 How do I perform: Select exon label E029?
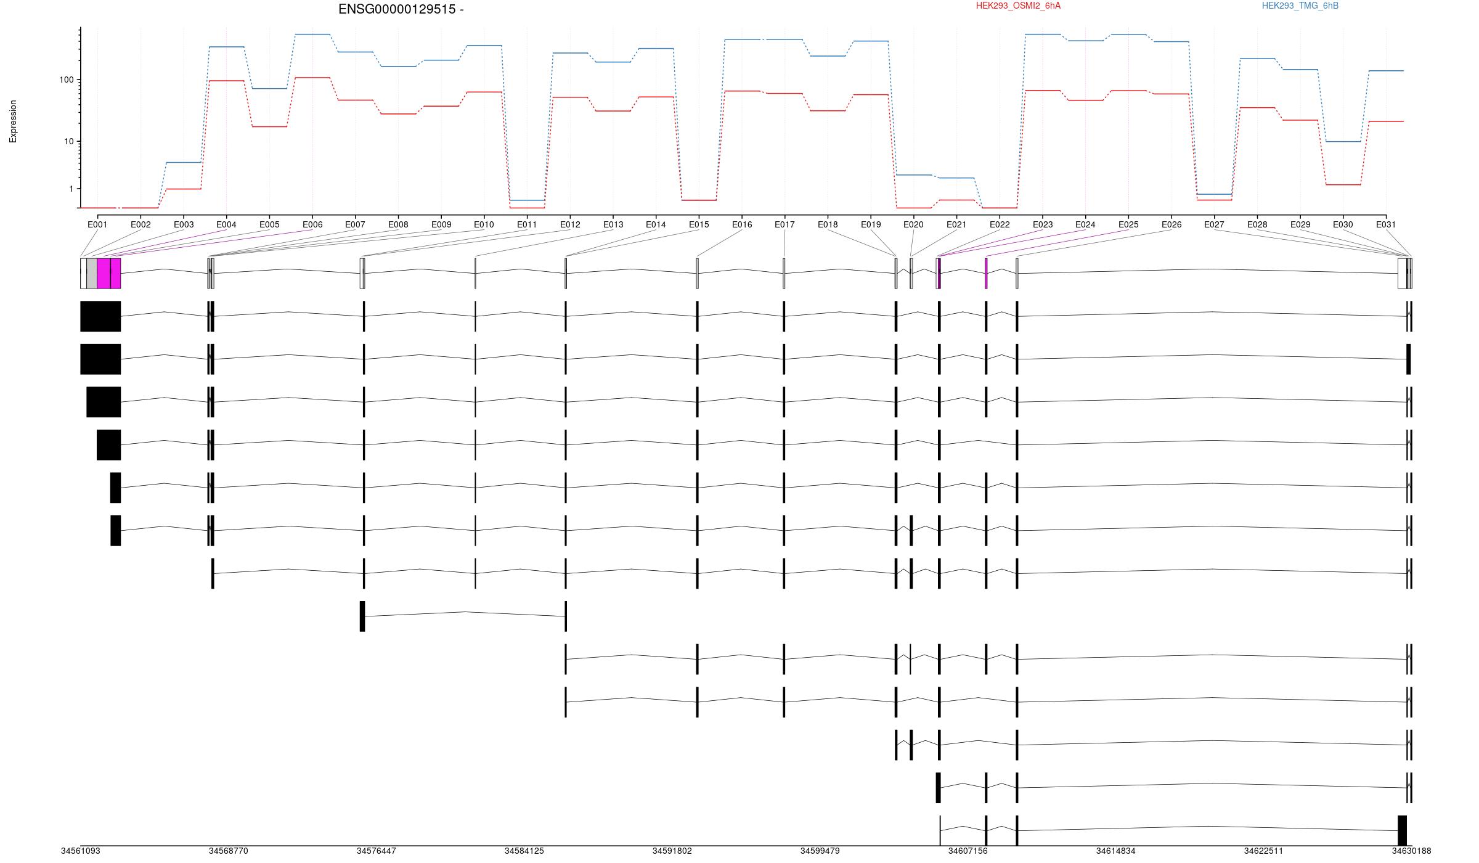coord(1300,224)
